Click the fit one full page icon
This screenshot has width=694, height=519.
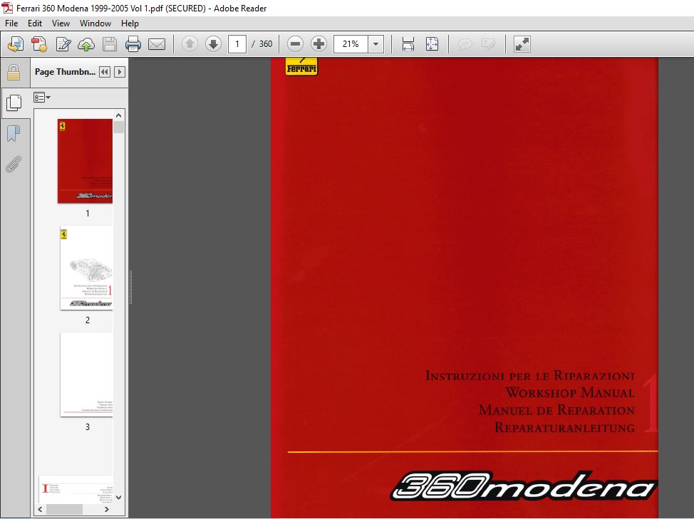tap(432, 43)
